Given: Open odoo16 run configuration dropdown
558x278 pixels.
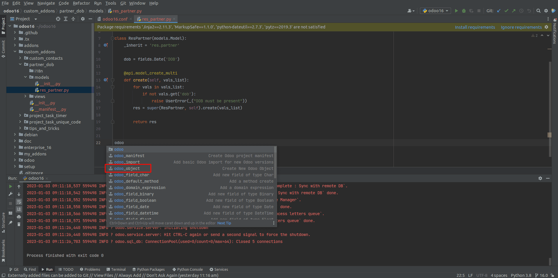Looking at the screenshot, I should 436,11.
